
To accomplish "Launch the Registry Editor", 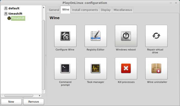I will [95, 36].
